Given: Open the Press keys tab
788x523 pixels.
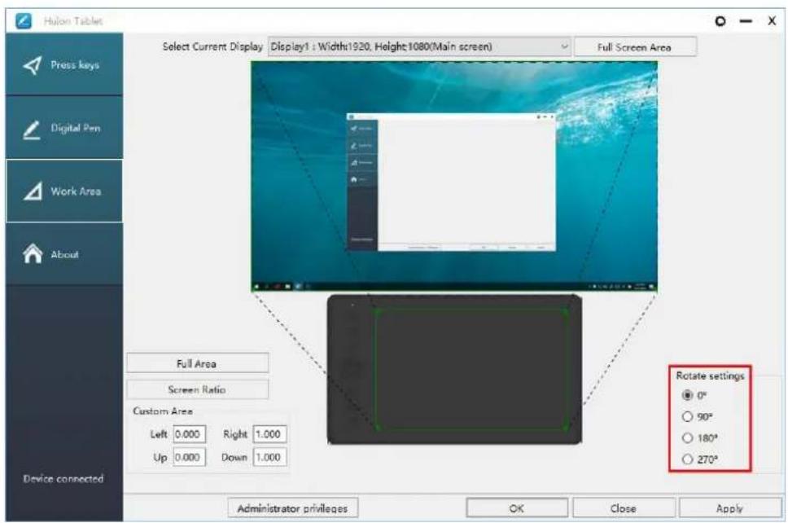Looking at the screenshot, I should [x=64, y=64].
